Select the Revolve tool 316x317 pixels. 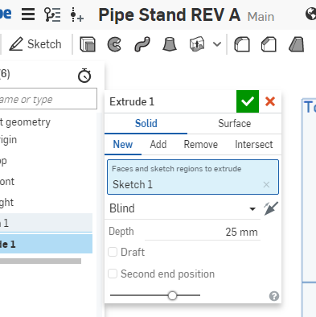pos(114,44)
